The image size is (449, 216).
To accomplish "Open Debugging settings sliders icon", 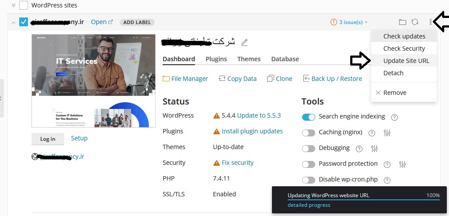I will [x=374, y=149].
